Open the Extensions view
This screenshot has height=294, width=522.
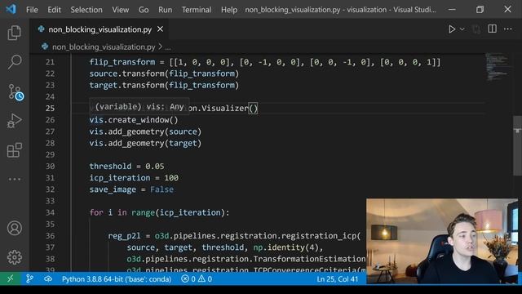15,150
